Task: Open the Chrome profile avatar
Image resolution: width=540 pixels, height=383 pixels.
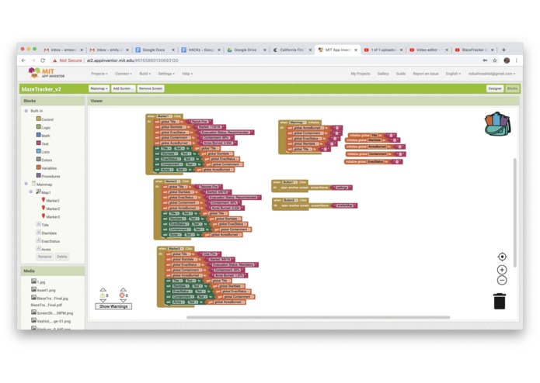Action: 507,60
